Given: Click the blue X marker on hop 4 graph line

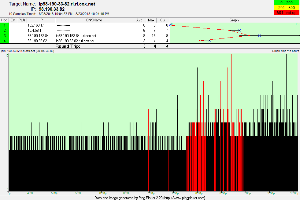Looking at the screenshot, I should 209,41.
